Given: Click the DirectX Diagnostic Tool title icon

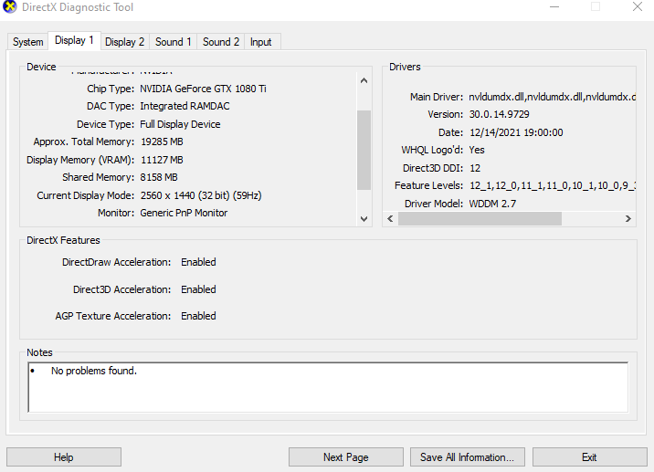Looking at the screenshot, I should [x=9, y=6].
